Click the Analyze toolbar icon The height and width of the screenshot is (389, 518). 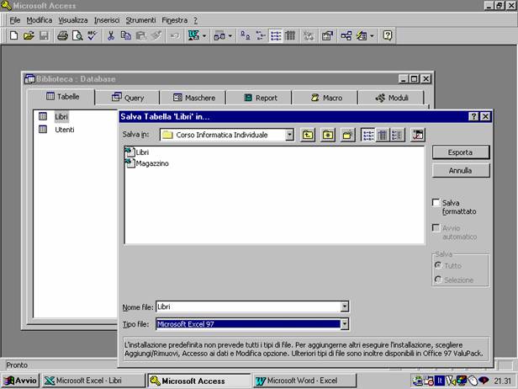pyautogui.click(x=219, y=35)
